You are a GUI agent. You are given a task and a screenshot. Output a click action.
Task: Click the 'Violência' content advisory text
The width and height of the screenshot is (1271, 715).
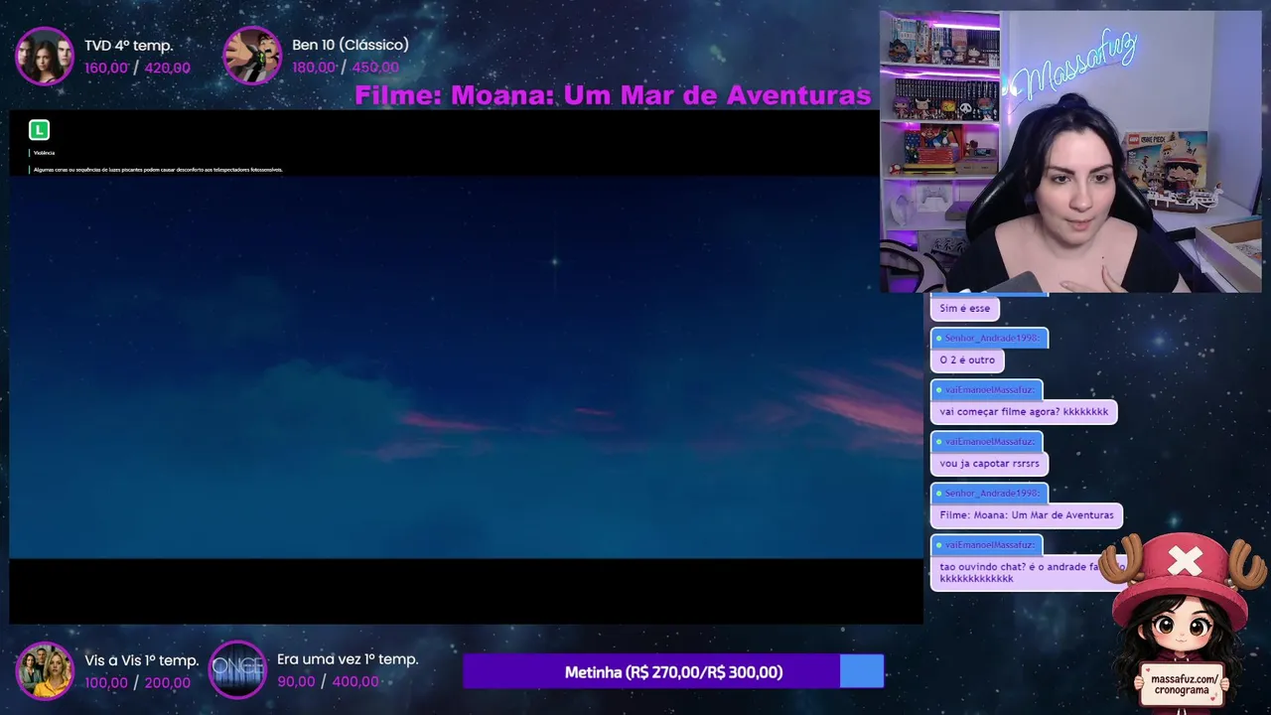pyautogui.click(x=44, y=153)
